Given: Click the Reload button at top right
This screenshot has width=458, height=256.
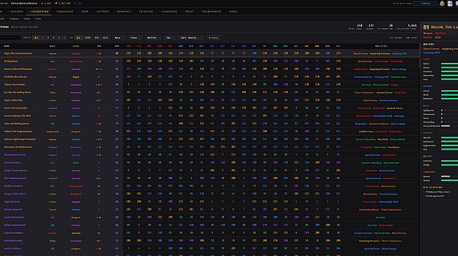Looking at the screenshot, I should [425, 3].
